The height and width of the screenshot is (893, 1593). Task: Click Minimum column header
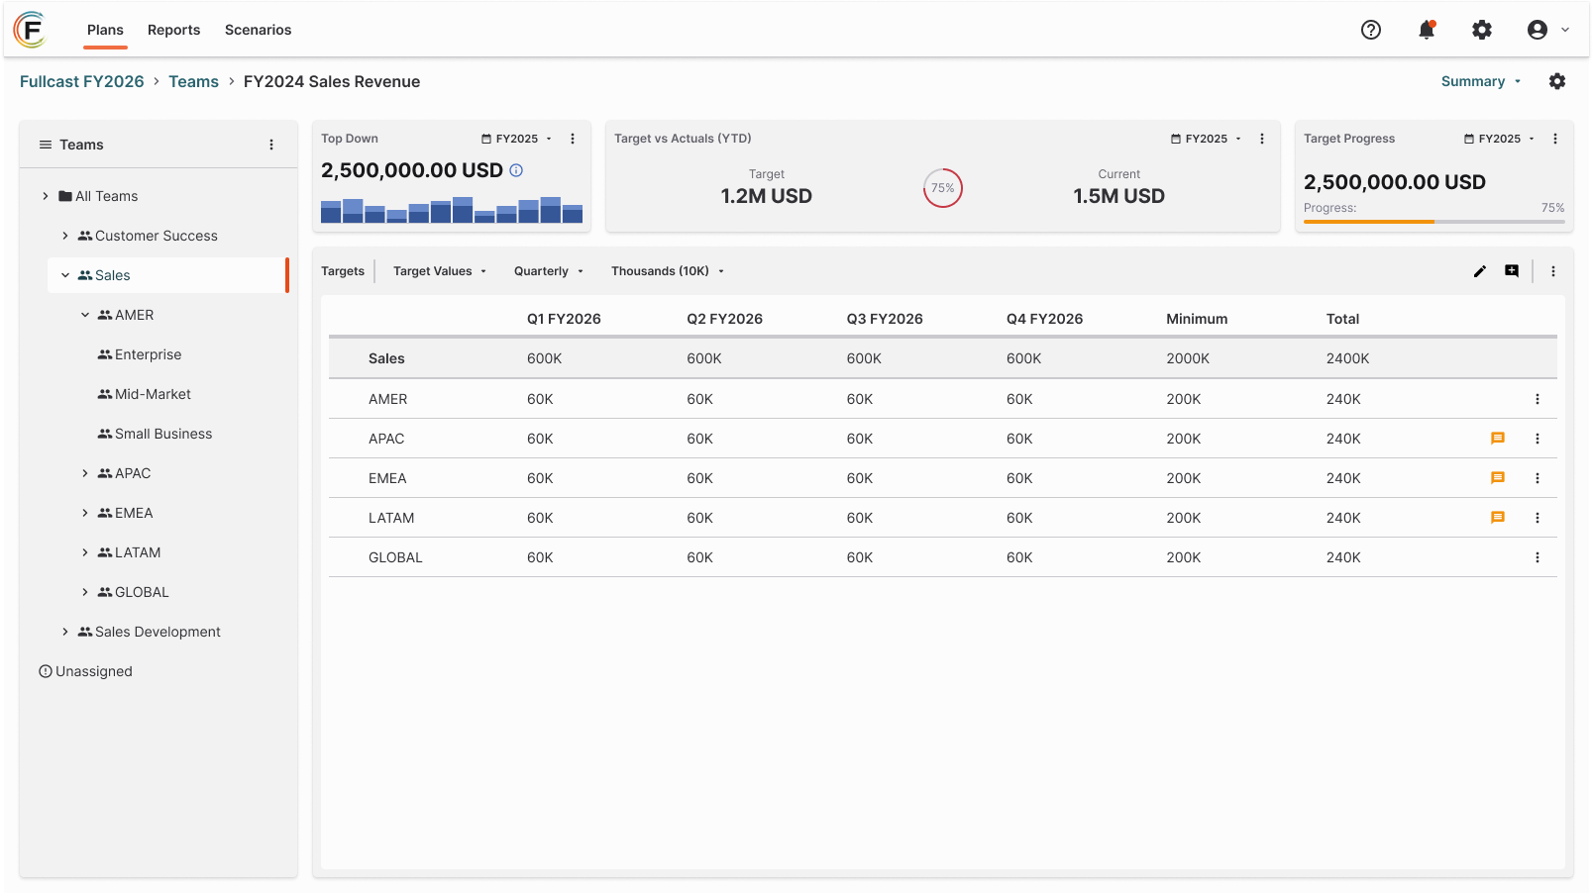click(x=1197, y=319)
